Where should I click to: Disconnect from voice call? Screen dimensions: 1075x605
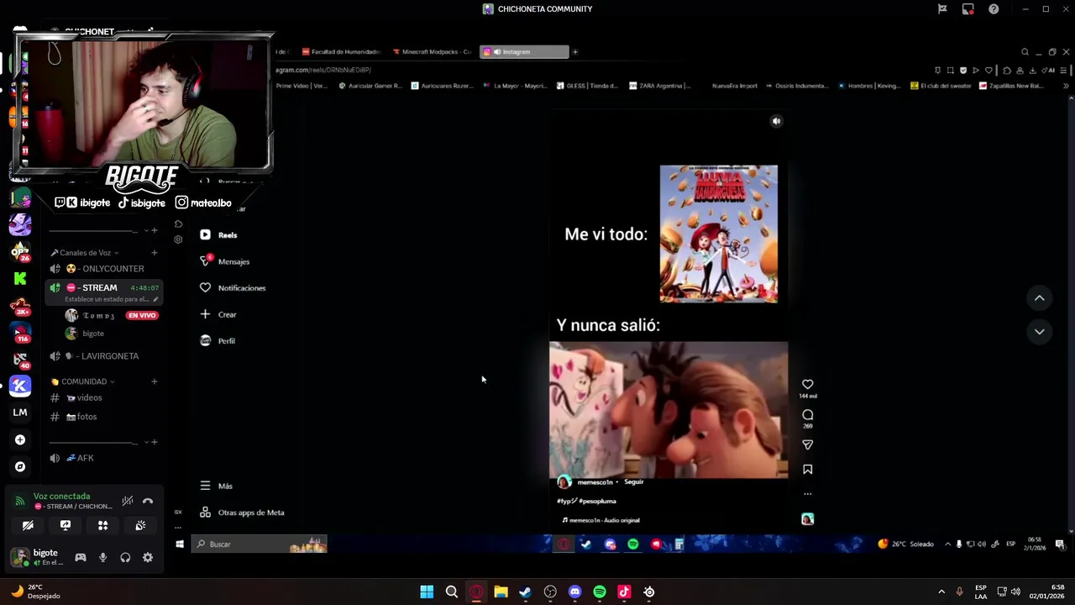point(148,501)
